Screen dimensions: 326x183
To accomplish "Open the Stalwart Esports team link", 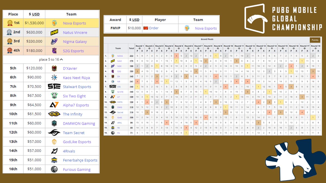I will pos(77,87).
